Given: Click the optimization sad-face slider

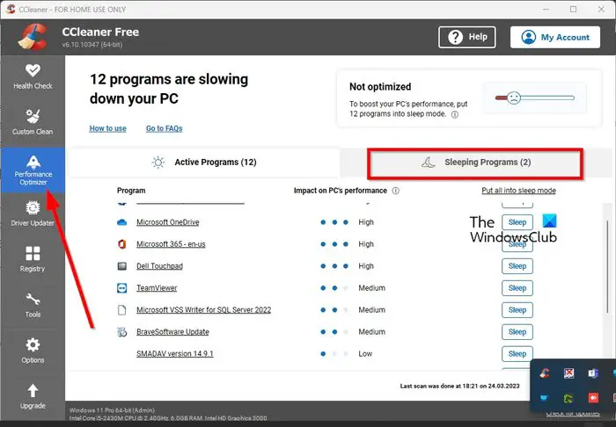Looking at the screenshot, I should pos(535,98).
